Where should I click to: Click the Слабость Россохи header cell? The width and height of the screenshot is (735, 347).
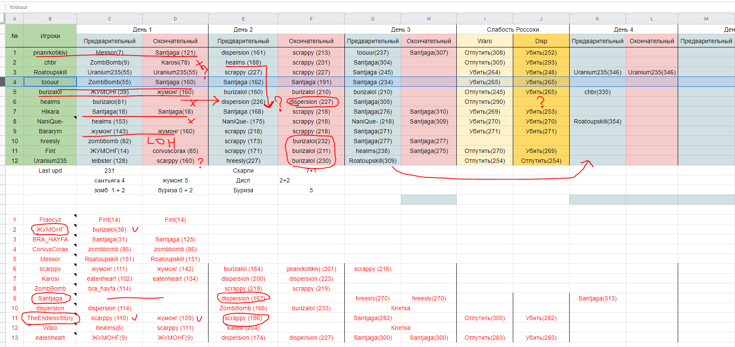513,29
